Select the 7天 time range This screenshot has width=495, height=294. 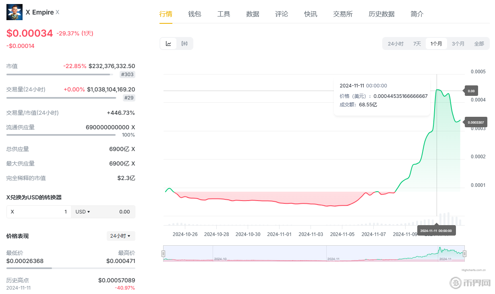pyautogui.click(x=417, y=43)
